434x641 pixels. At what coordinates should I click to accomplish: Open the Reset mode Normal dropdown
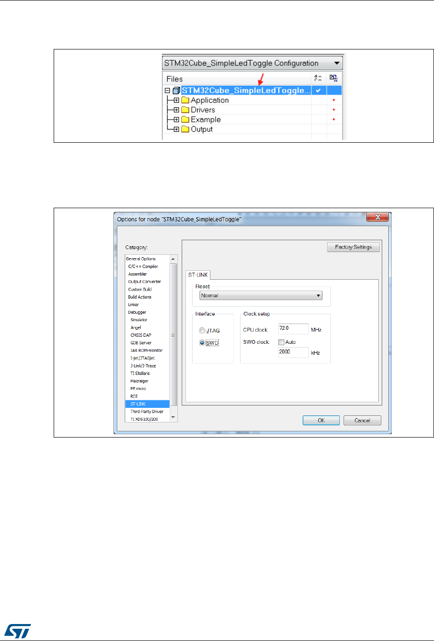tap(261, 296)
